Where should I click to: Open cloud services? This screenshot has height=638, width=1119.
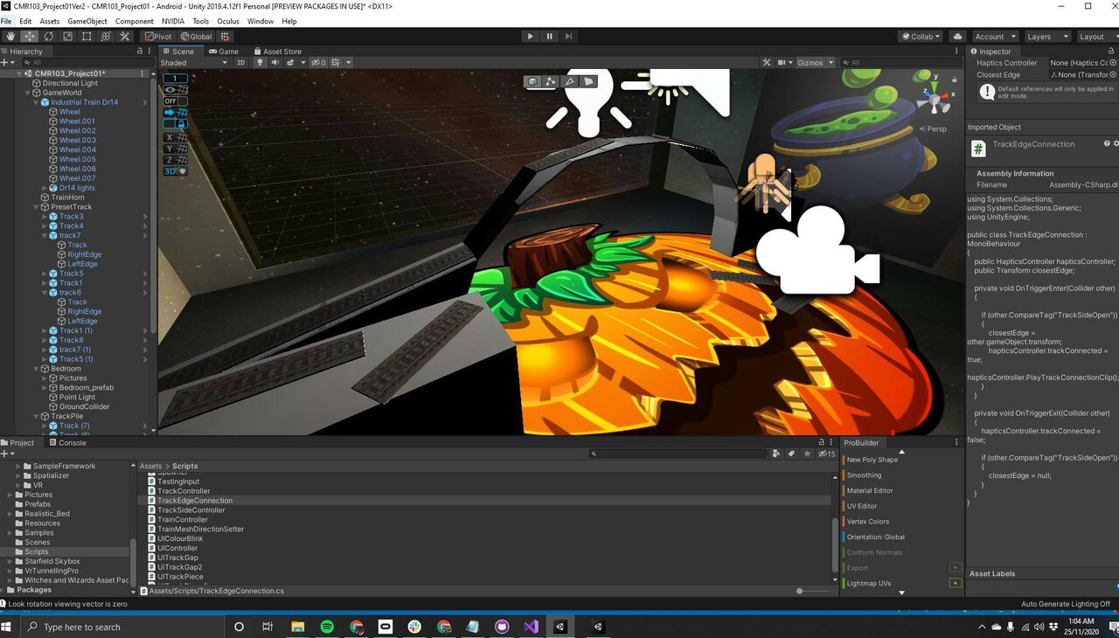[x=957, y=37]
